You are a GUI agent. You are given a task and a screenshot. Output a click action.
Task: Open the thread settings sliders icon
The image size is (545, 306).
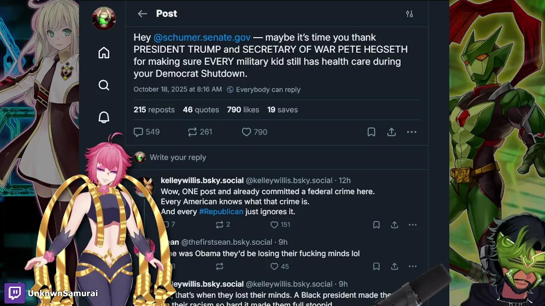coord(409,14)
